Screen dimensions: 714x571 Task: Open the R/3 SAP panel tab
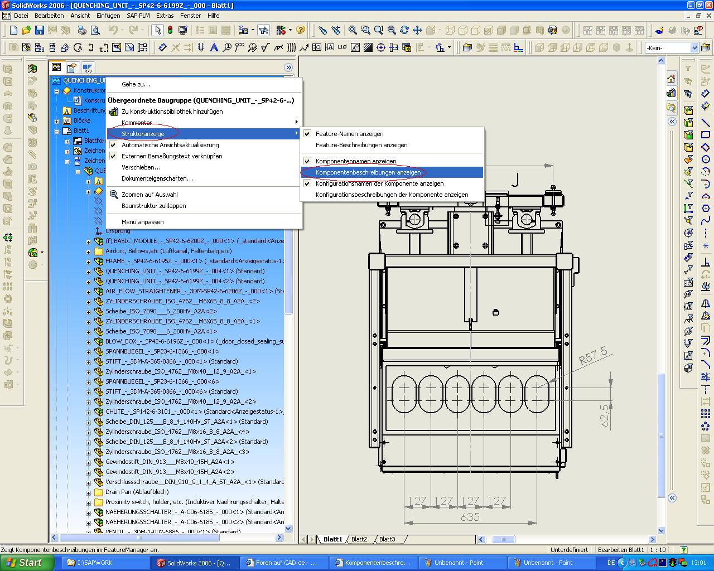pyautogui.click(x=88, y=68)
